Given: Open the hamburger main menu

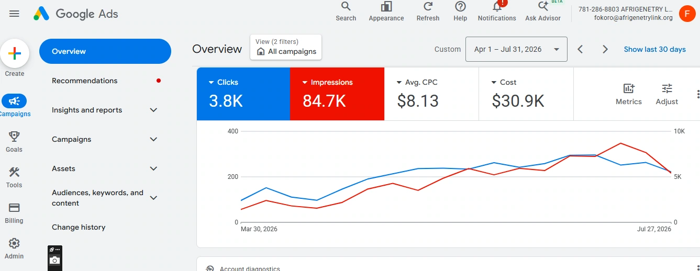Looking at the screenshot, I should click(14, 14).
